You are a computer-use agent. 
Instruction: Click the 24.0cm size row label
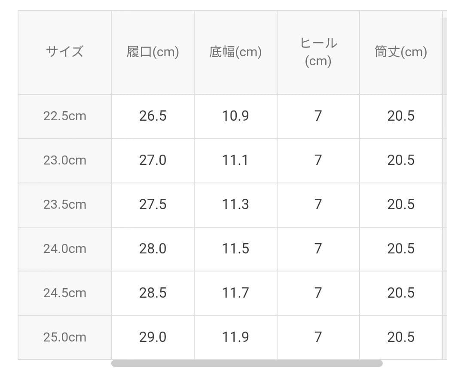(65, 249)
